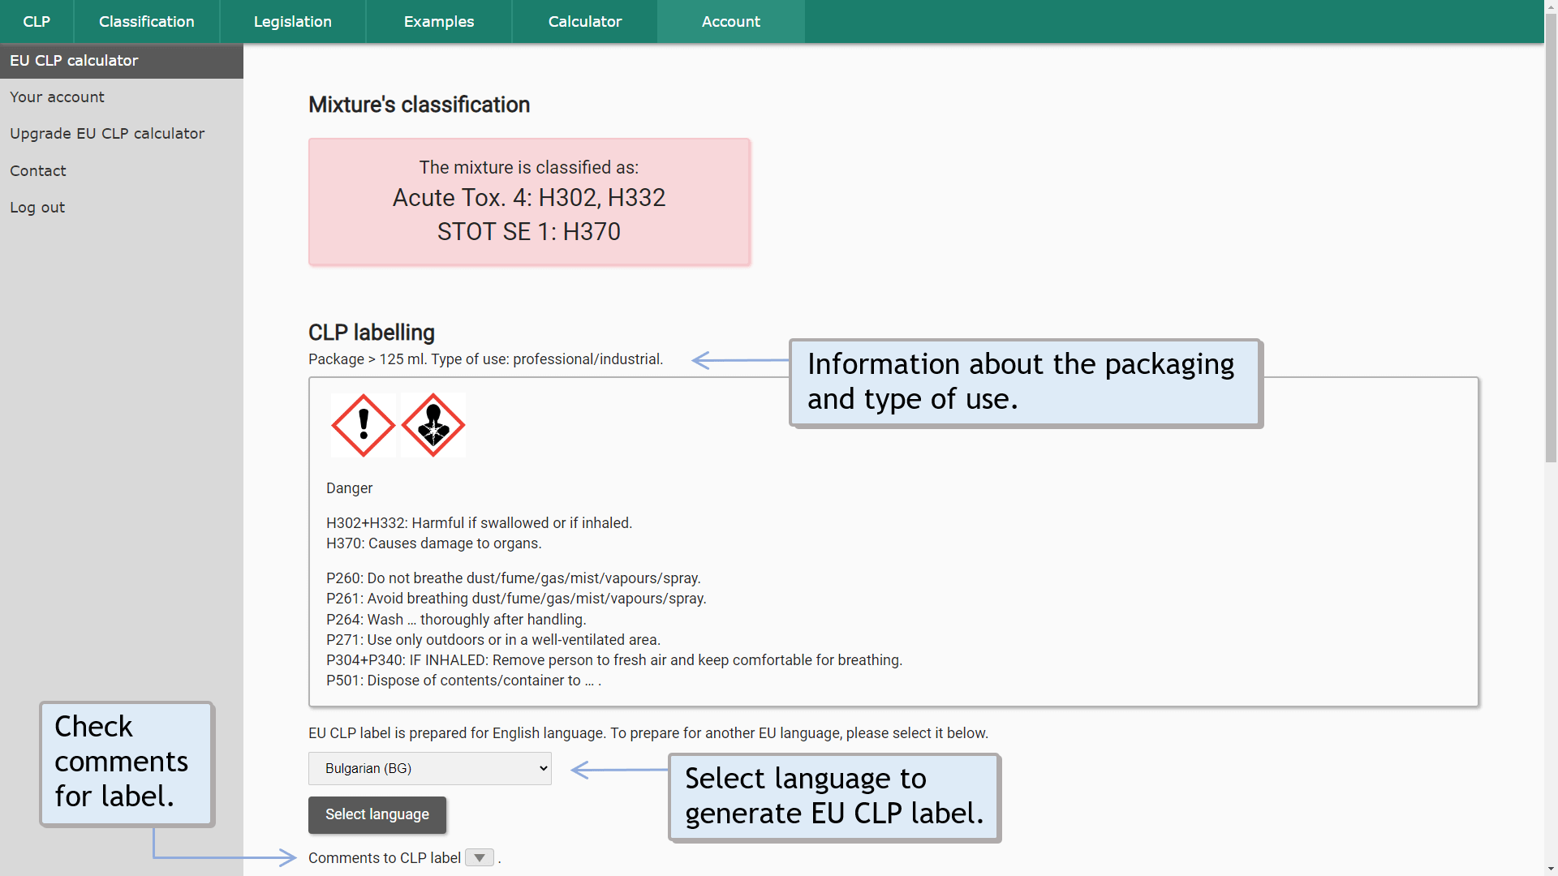
Task: Click the scrollbar up arrow
Action: [x=1551, y=6]
